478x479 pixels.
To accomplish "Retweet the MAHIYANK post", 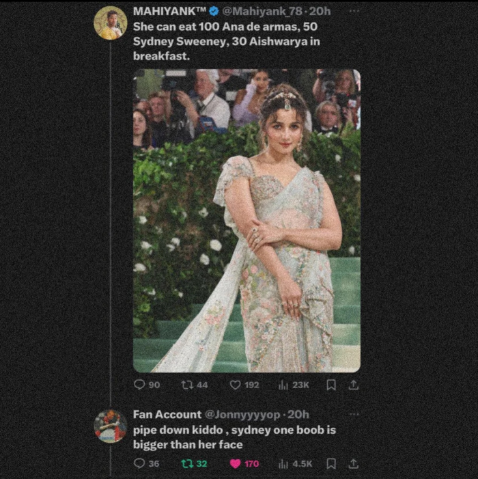I will pos(187,385).
